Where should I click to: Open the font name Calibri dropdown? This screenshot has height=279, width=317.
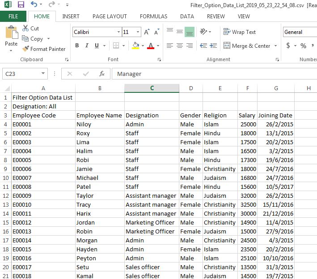(x=118, y=32)
